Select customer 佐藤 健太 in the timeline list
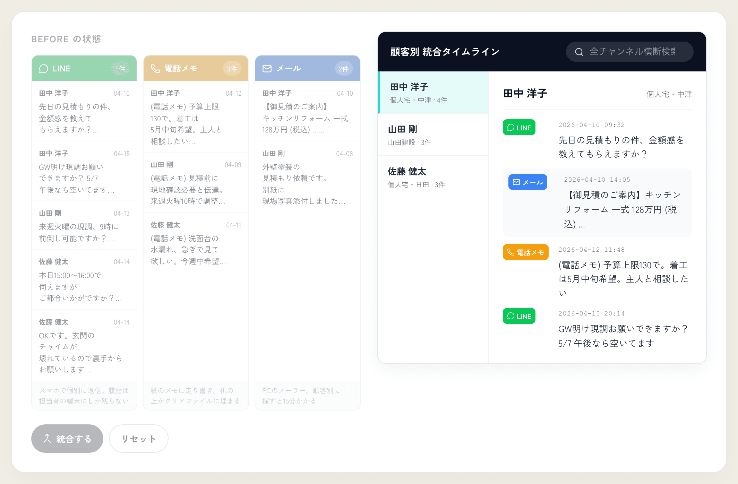The width and height of the screenshot is (738, 484). pyautogui.click(x=433, y=177)
